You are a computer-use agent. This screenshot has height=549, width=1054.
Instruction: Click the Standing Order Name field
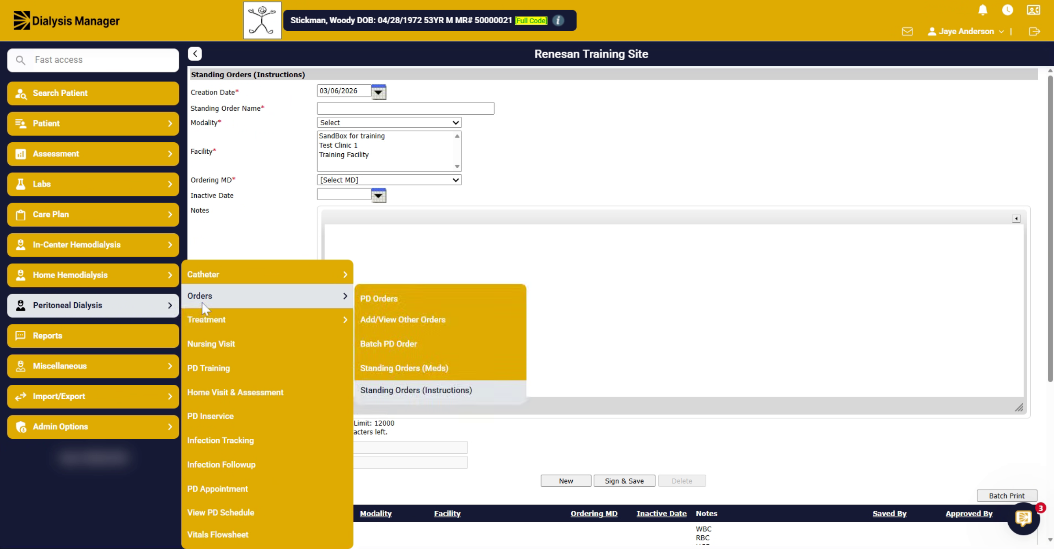405,108
